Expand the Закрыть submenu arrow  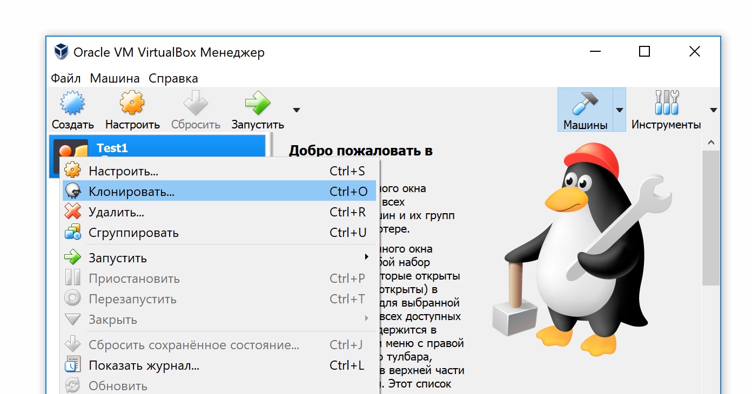367,319
